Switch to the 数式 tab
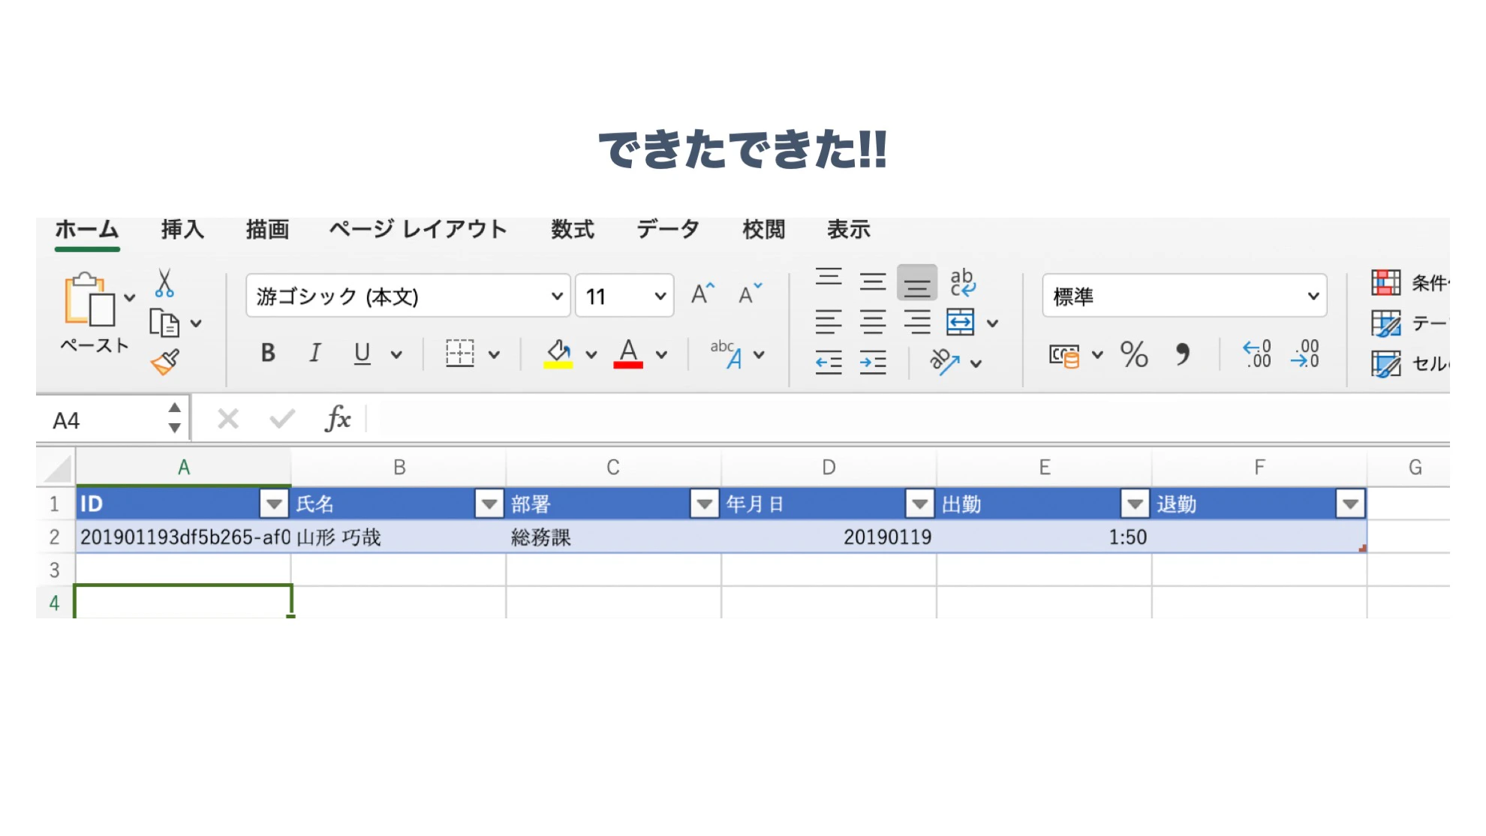 point(573,229)
